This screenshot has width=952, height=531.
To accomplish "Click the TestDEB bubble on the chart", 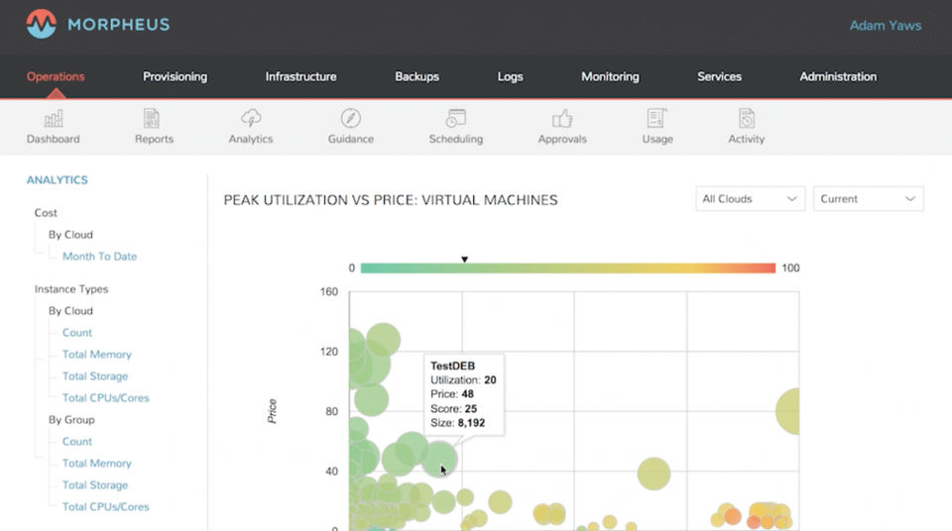I will pyautogui.click(x=439, y=460).
